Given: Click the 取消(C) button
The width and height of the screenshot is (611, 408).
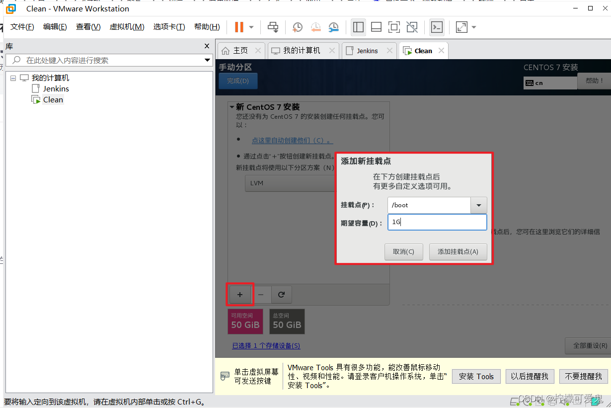Looking at the screenshot, I should point(403,252).
